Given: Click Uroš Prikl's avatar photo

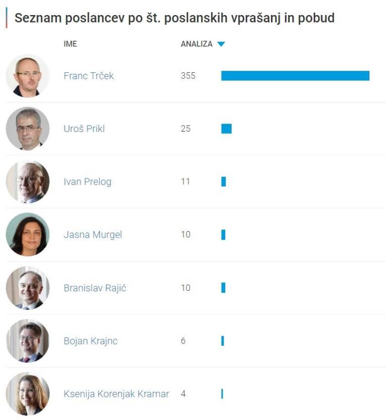Looking at the screenshot, I should [27, 129].
